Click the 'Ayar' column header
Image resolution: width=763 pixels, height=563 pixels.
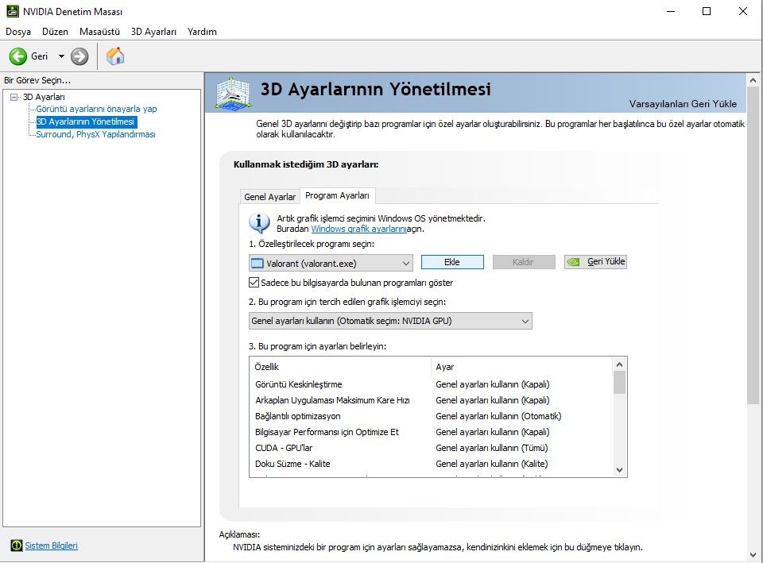pyautogui.click(x=522, y=367)
